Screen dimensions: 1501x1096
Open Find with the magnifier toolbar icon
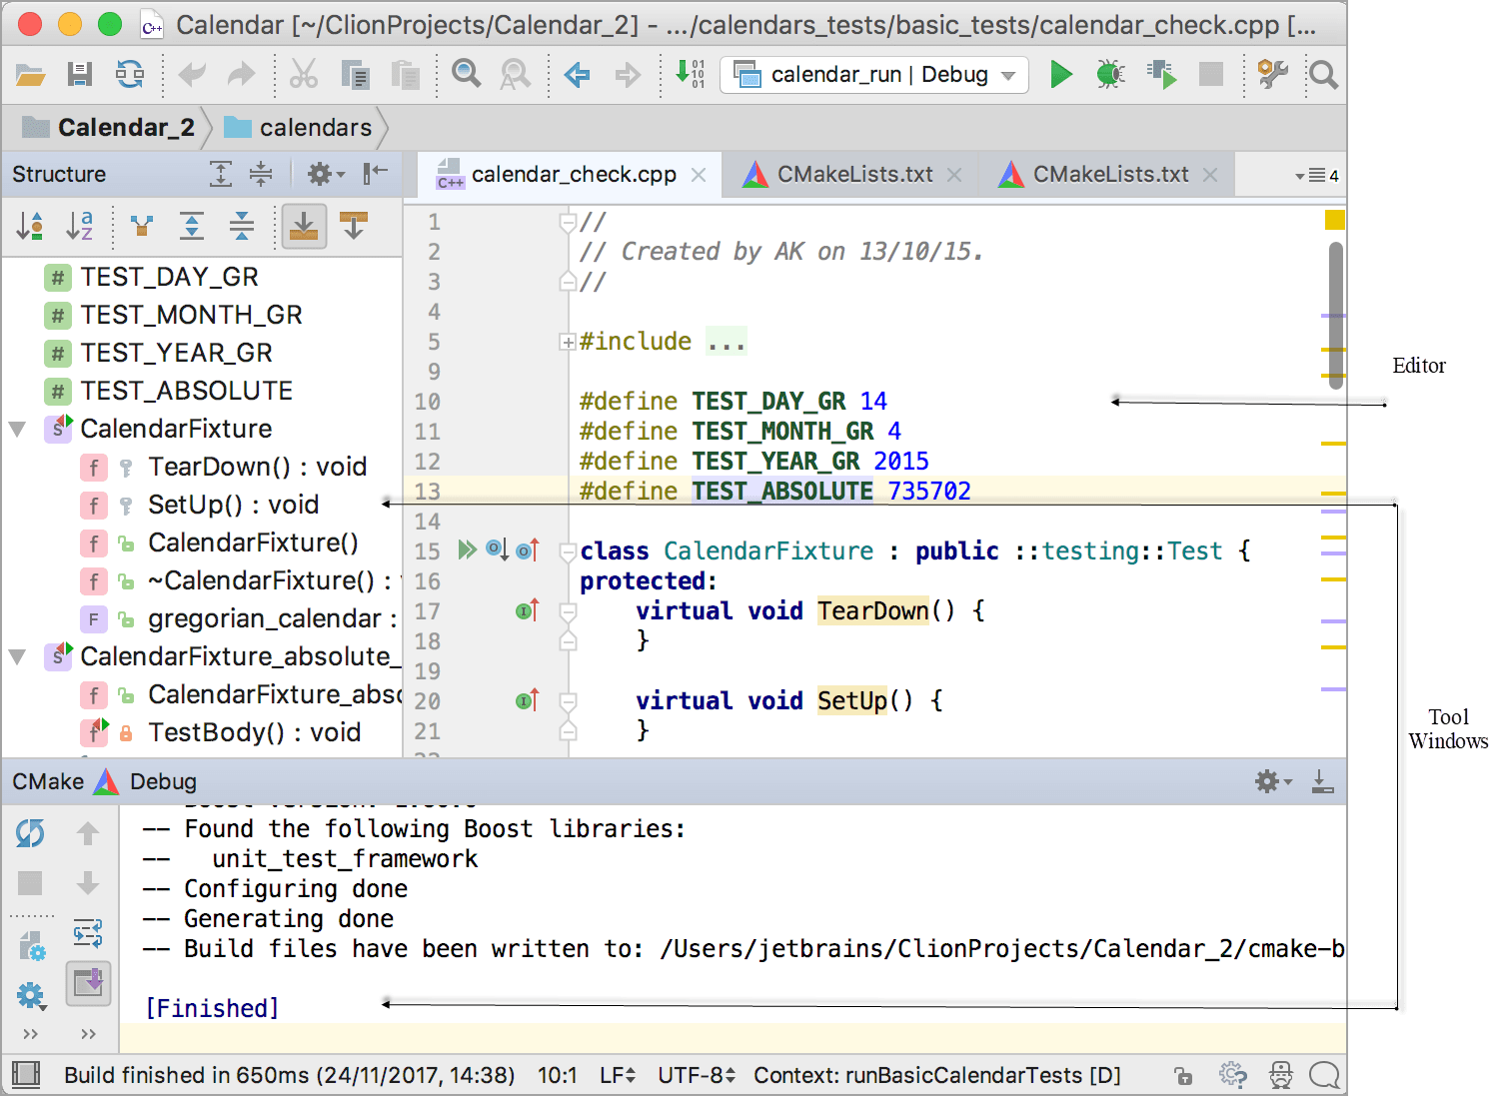coord(466,73)
